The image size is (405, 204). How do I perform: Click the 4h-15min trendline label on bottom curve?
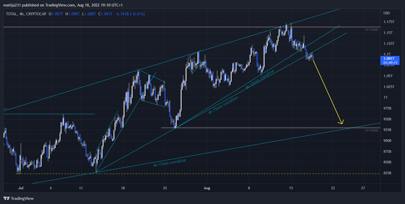click(170, 163)
